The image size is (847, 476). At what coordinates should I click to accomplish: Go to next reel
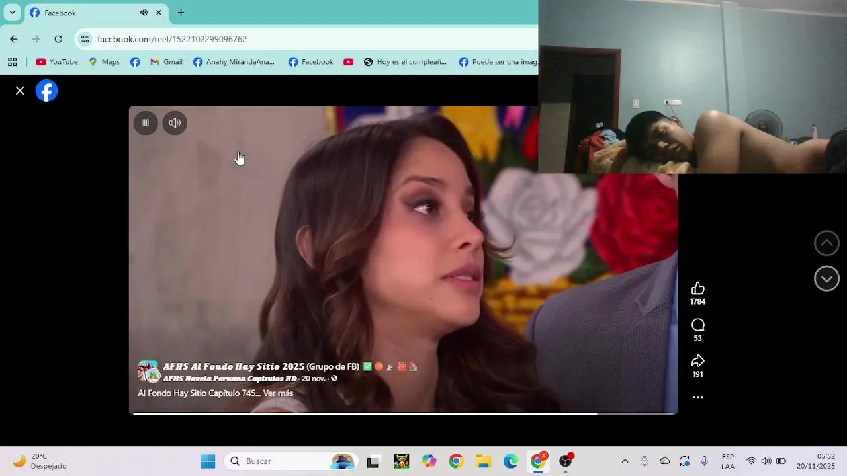click(826, 279)
